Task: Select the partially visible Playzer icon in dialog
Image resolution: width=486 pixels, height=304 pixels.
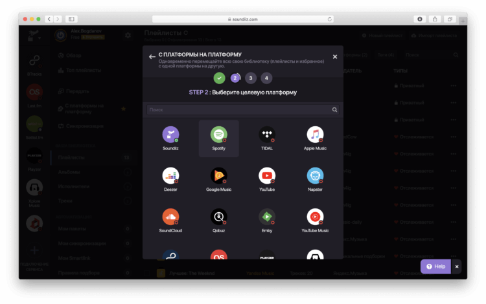Action: point(267,254)
